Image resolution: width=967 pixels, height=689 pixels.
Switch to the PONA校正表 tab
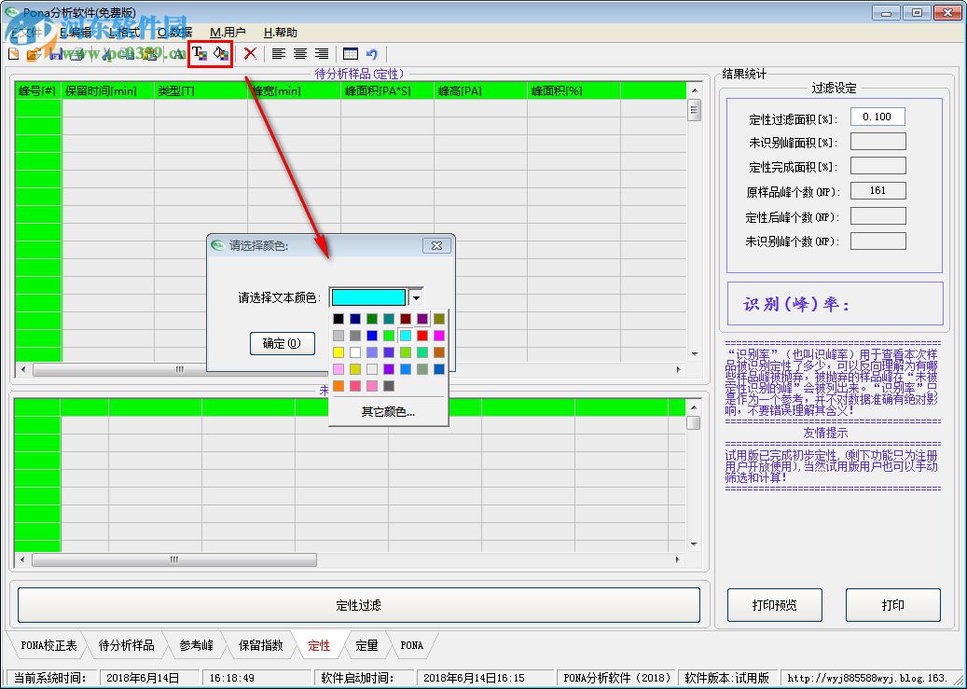[x=47, y=645]
